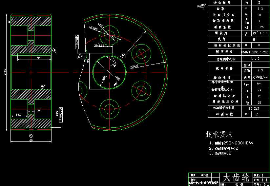270x186 pixels.
Task: Click the drawing number '0 2' cell
Action: pos(261,184)
